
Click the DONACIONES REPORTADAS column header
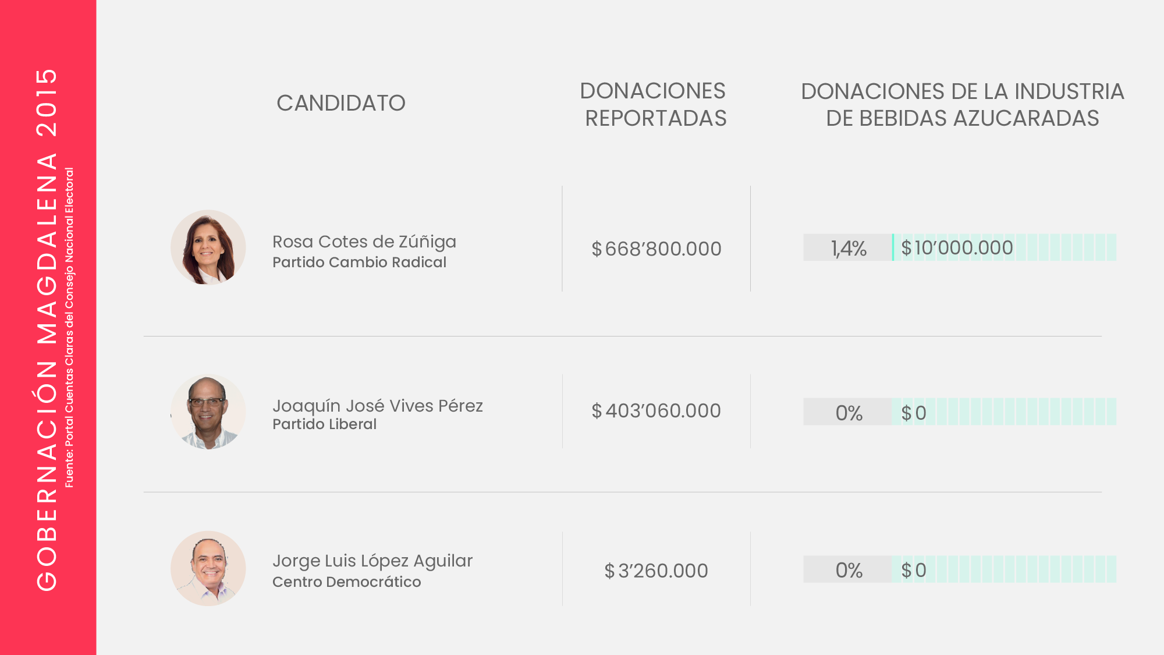point(655,105)
